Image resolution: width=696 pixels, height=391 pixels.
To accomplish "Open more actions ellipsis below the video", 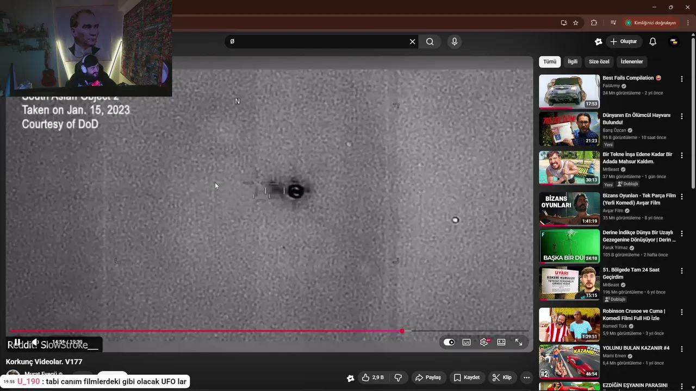I will (x=526, y=377).
